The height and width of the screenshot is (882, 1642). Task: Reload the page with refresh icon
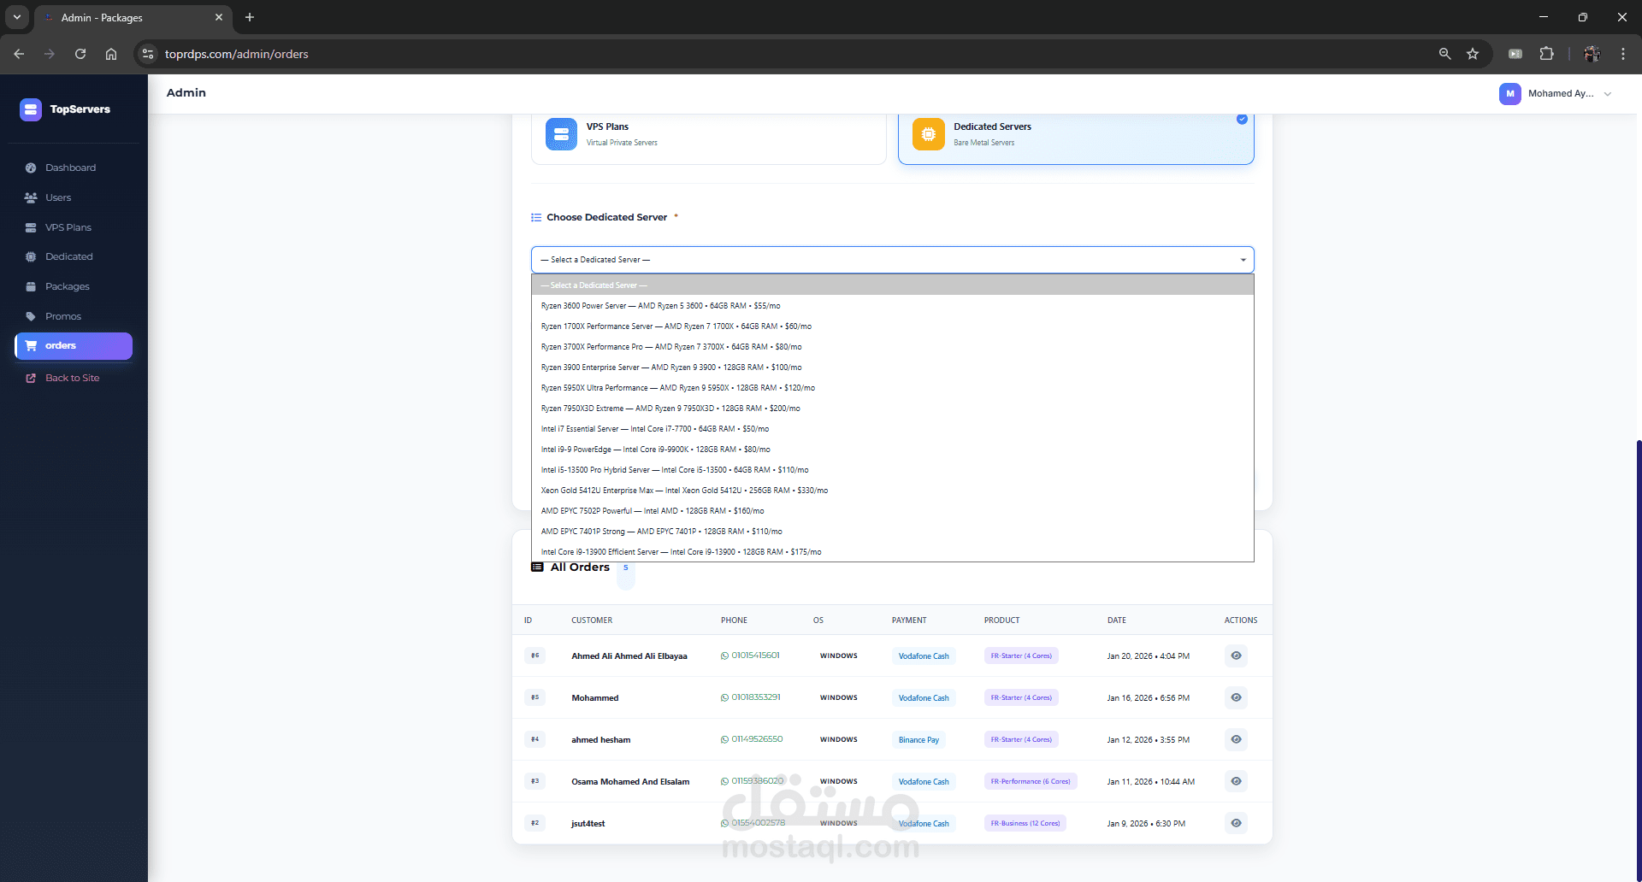80,54
